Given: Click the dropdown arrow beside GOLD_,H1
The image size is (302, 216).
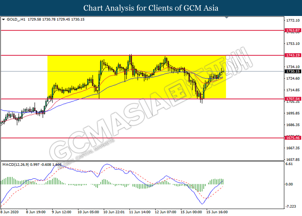Looking at the screenshot, I should tap(3, 19).
